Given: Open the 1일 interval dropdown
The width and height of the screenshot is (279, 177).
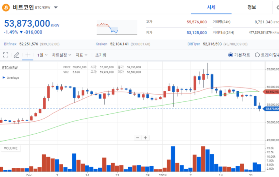Looking at the screenshot, I should [x=42, y=55].
